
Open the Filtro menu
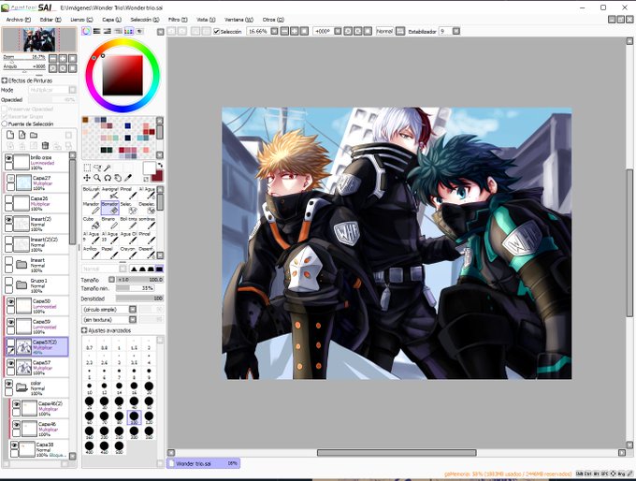click(x=178, y=20)
